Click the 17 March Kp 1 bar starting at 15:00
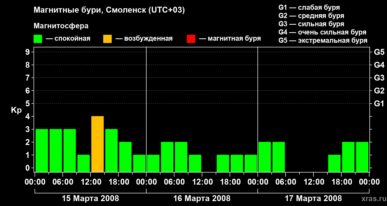The width and height of the screenshot is (387, 206). point(334,163)
